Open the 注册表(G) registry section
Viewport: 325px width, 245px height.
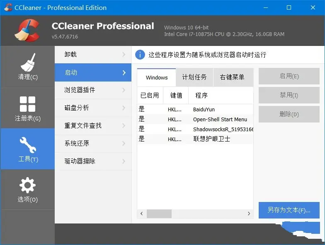tap(27, 108)
